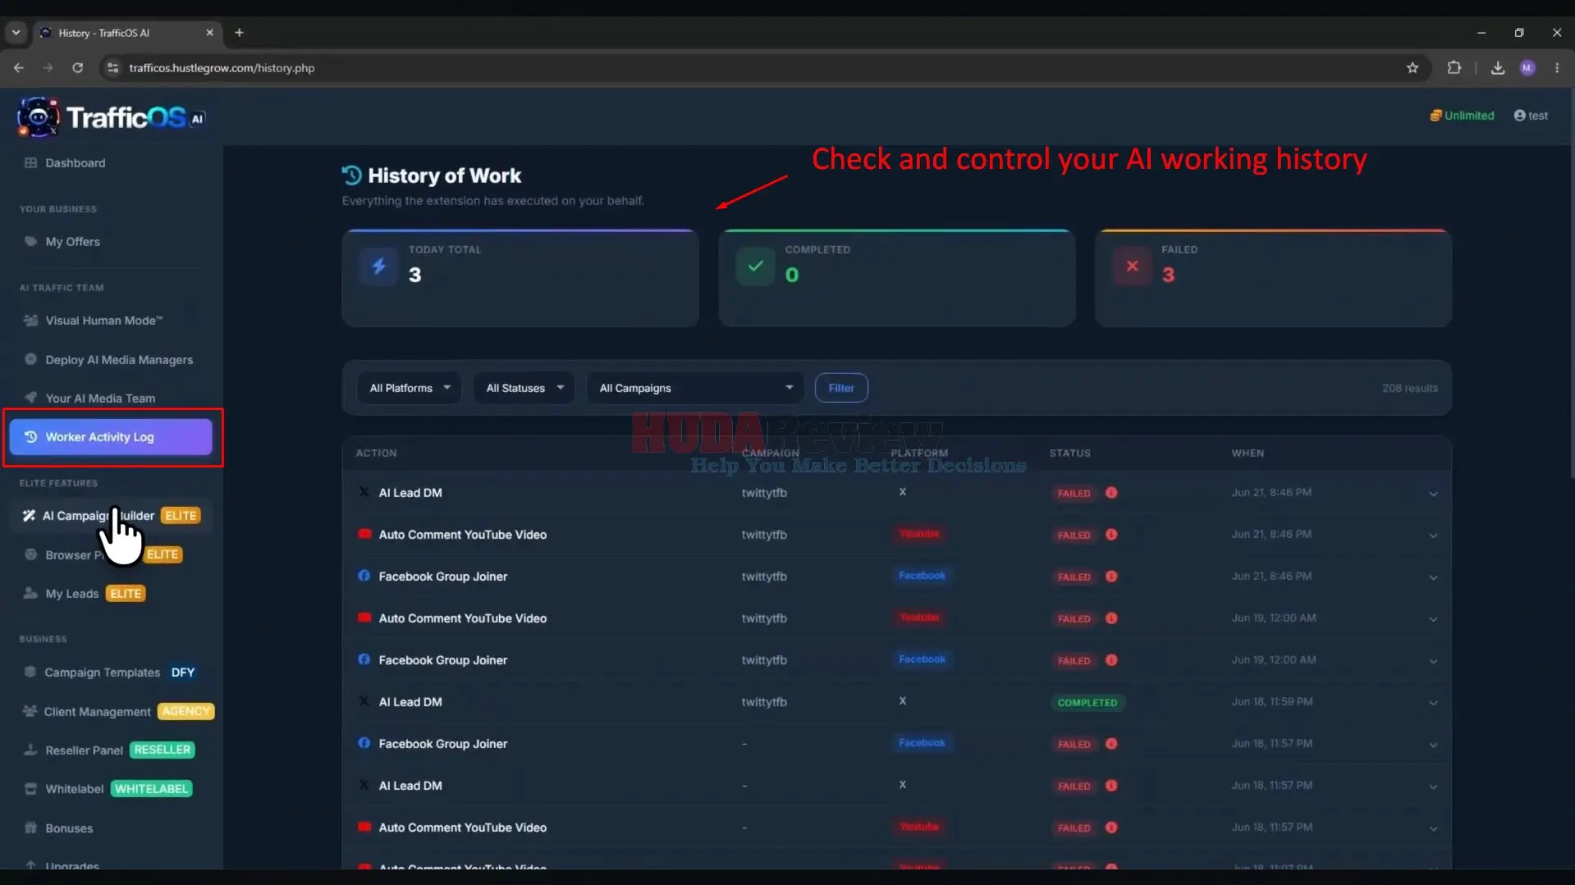Viewport: 1575px width, 885px height.
Task: Click the green checkmark Completed icon
Action: (x=755, y=266)
